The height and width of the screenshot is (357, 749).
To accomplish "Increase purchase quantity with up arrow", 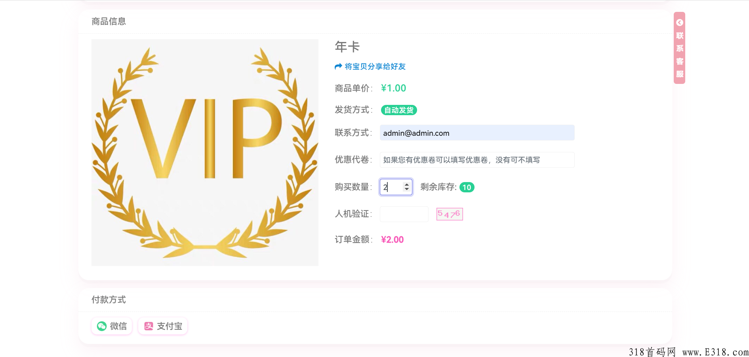I will coord(407,184).
